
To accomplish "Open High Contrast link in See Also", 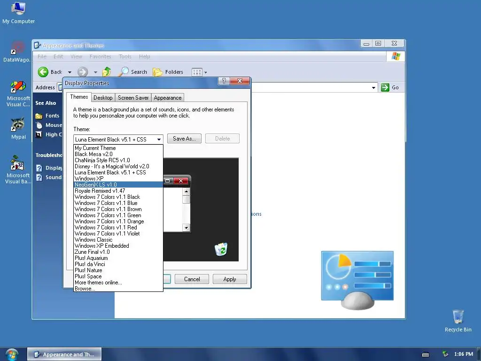I will [x=49, y=134].
